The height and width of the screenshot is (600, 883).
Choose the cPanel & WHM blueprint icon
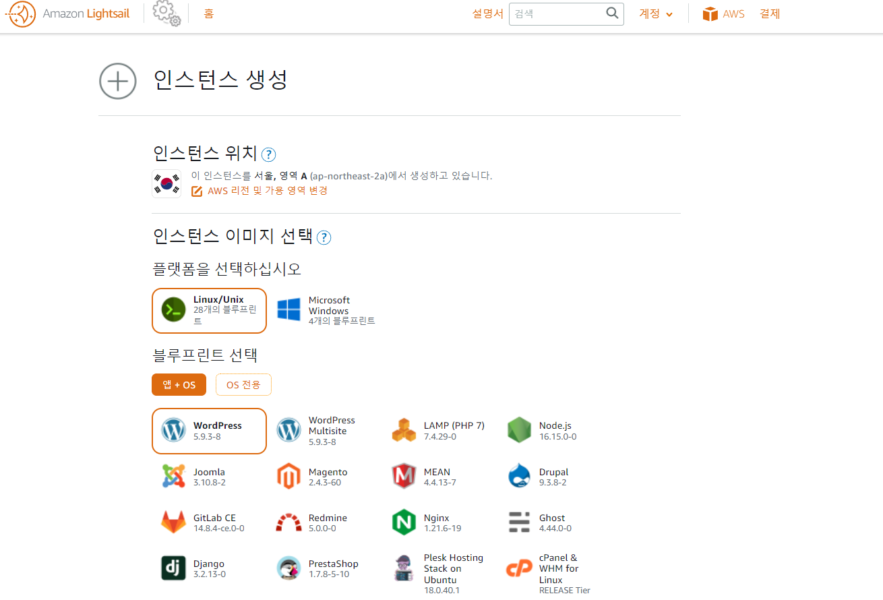tap(519, 568)
